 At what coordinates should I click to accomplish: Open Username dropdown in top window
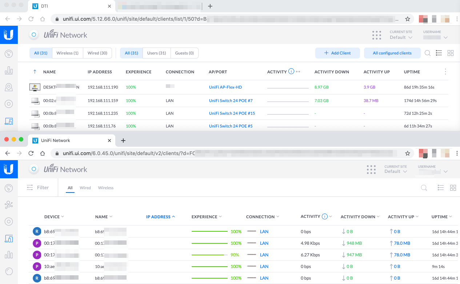coord(435,37)
